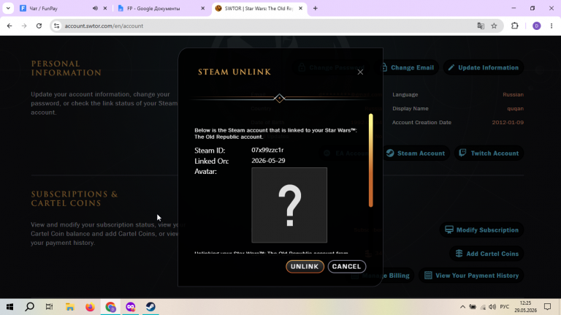The width and height of the screenshot is (561, 315).
Task: Open the Chrome three-dot menu
Action: pyautogui.click(x=552, y=26)
